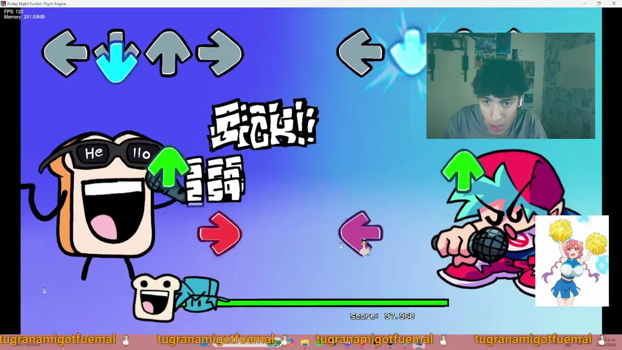Click the opponent's gray up arrow receptor
Image resolution: width=622 pixels, height=350 pixels.
pyautogui.click(x=168, y=53)
